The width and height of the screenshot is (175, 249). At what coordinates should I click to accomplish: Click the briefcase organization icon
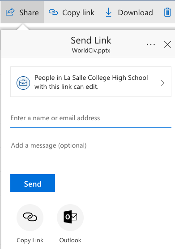coord(23,83)
